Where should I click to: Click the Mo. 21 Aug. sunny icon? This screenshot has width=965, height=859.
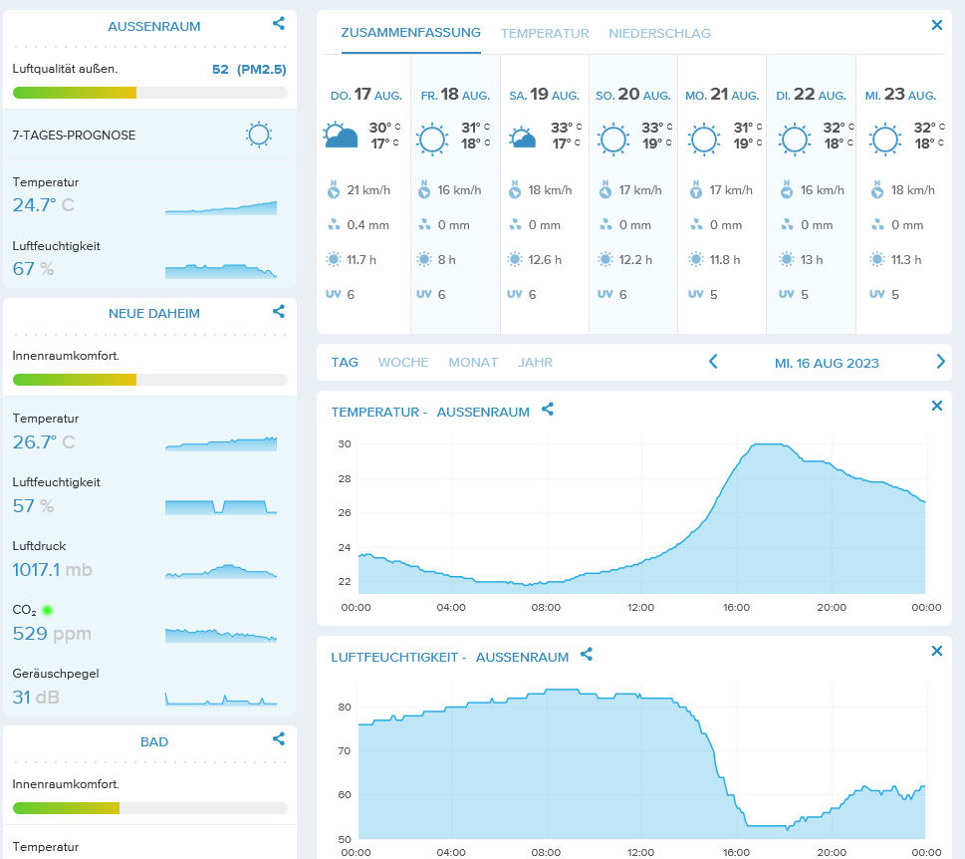[703, 140]
